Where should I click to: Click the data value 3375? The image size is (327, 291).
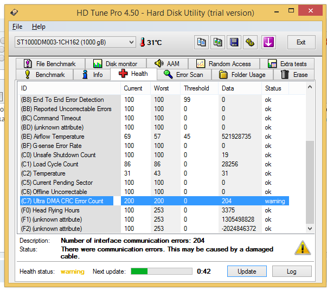(x=228, y=210)
